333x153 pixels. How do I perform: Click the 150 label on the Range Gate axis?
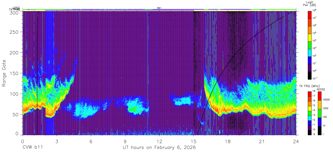(15, 73)
